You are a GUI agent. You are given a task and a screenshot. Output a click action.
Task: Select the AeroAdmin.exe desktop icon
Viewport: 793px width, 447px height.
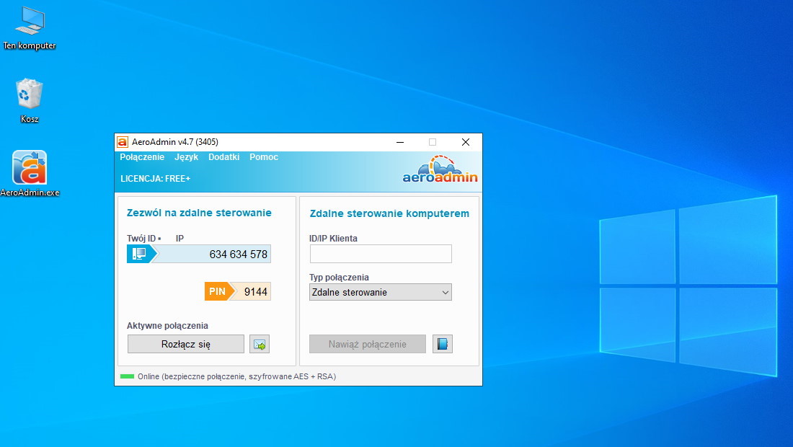click(30, 174)
